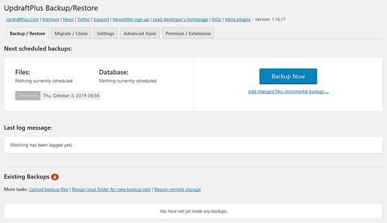Go to the FAQs link

[217, 20]
